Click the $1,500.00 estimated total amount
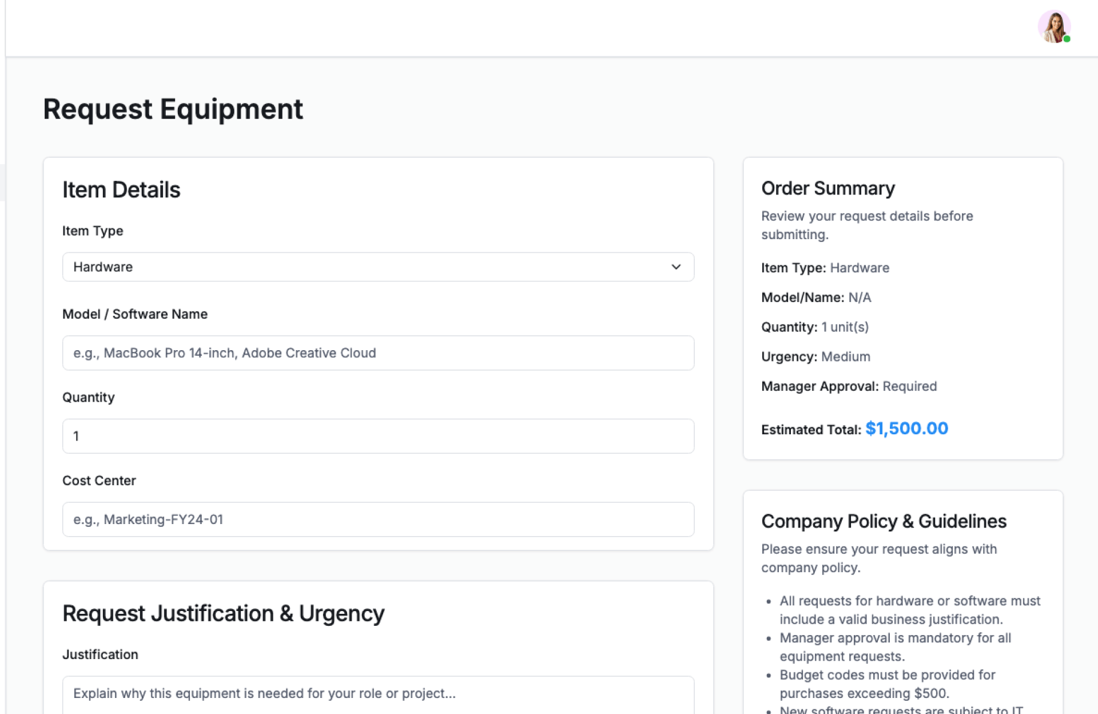 906,429
